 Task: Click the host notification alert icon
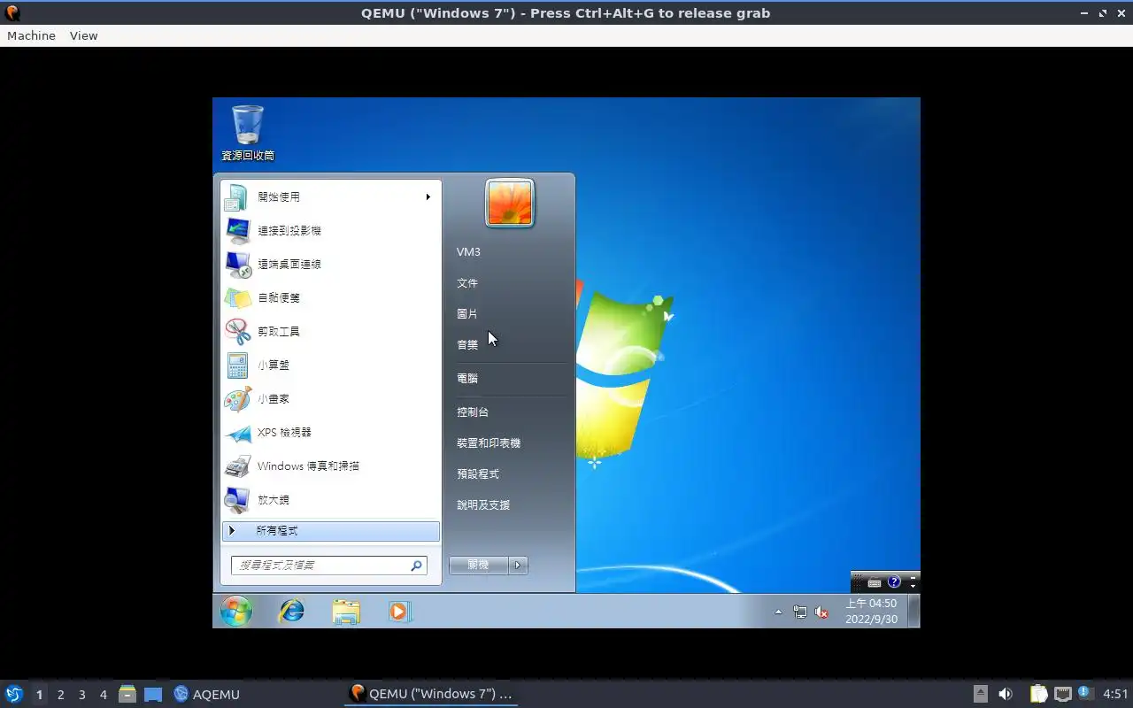[1085, 693]
